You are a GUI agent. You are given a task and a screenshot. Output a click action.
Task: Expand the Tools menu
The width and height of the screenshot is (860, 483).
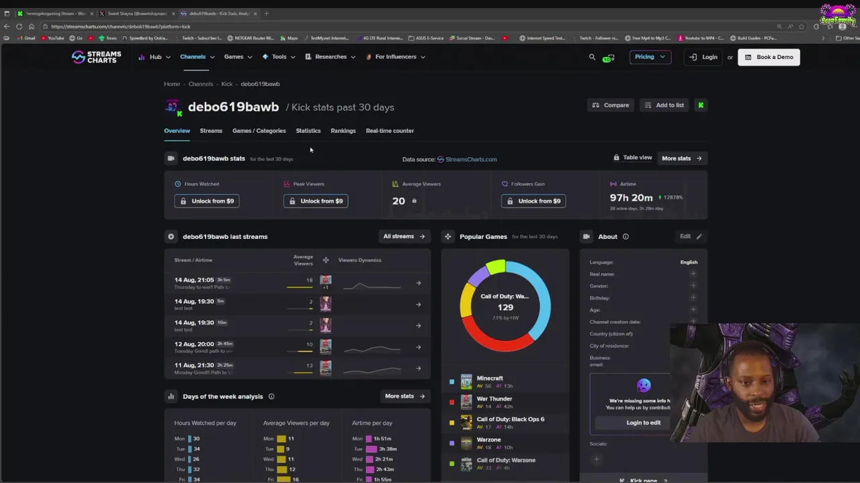point(279,57)
